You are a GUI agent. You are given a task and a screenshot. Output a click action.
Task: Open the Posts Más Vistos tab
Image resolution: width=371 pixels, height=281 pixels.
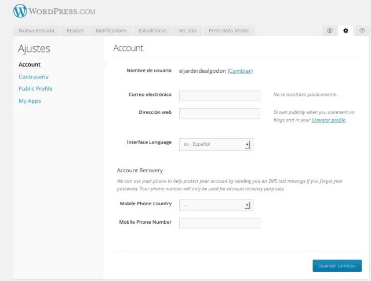(x=228, y=31)
